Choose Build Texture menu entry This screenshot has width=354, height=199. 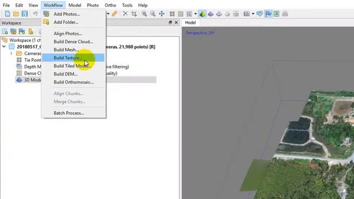74,58
